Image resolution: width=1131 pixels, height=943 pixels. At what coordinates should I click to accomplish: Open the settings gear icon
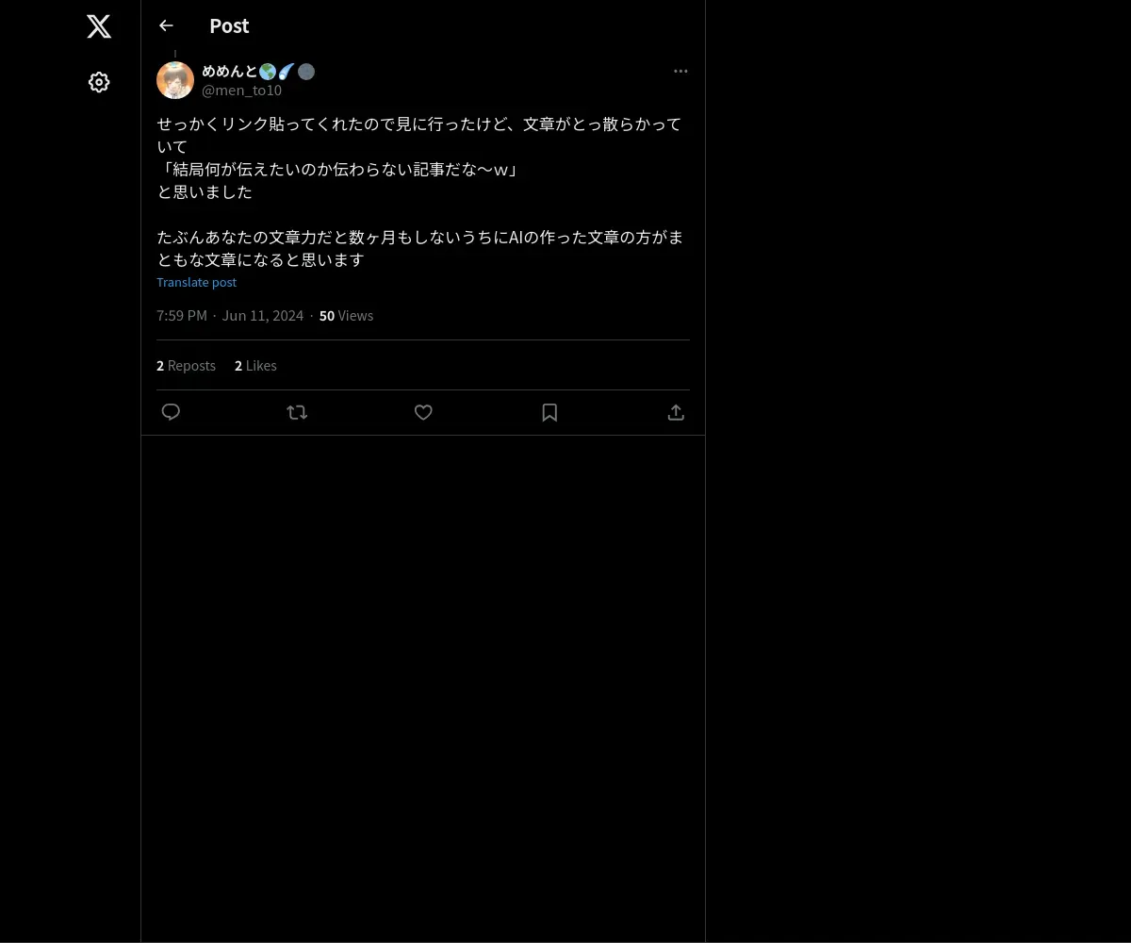coord(99,82)
